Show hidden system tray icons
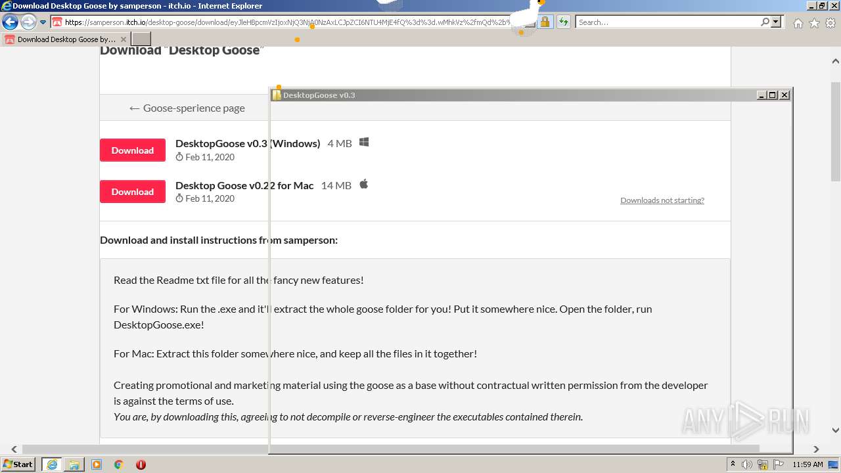 tap(733, 464)
